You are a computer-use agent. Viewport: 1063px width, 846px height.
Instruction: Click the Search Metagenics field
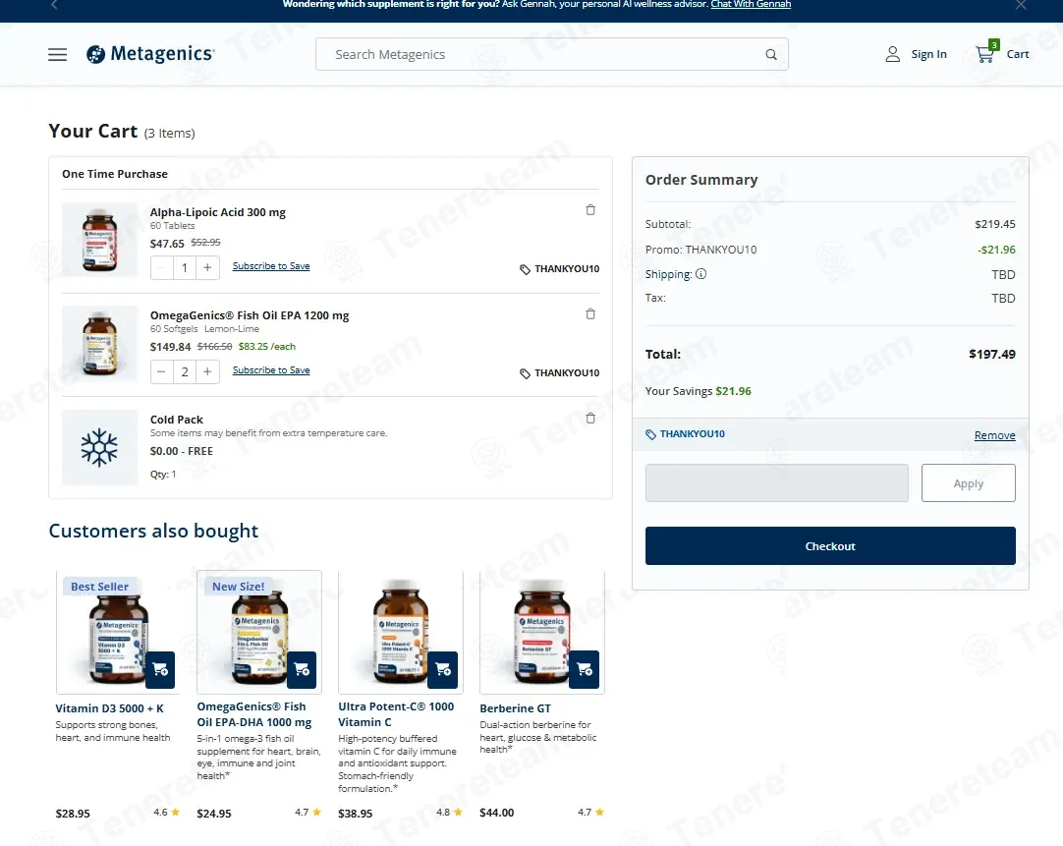pyautogui.click(x=552, y=54)
